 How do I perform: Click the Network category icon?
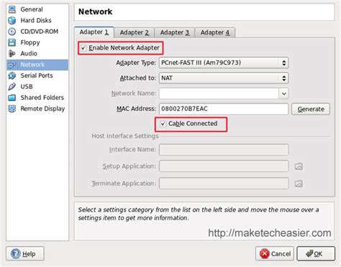coord(12,65)
